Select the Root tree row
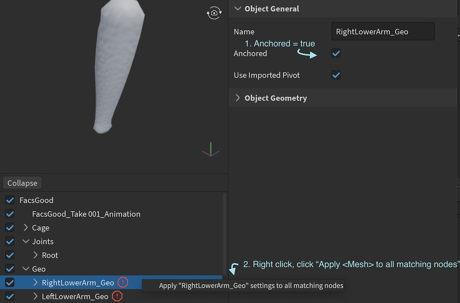Image resolution: width=460 pixels, height=303 pixels. coord(111,255)
